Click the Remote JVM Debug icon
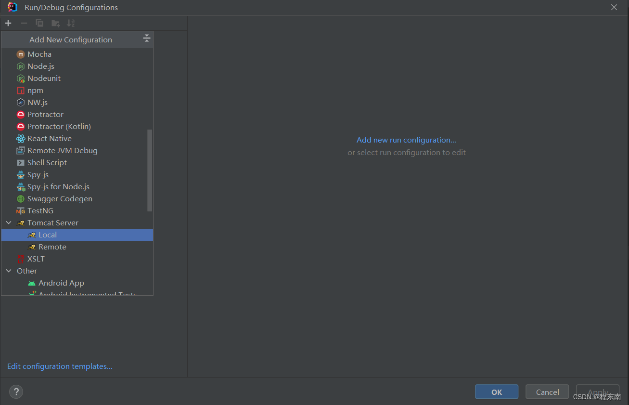Screen dimensions: 629x405 (20, 151)
